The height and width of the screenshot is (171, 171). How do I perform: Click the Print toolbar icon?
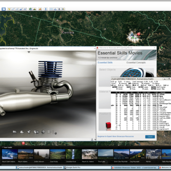[x=55, y=9]
